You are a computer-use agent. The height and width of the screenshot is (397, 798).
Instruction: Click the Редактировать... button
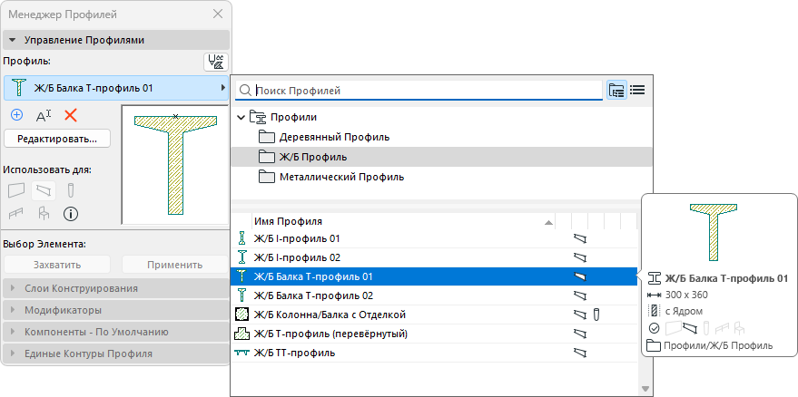tap(57, 139)
